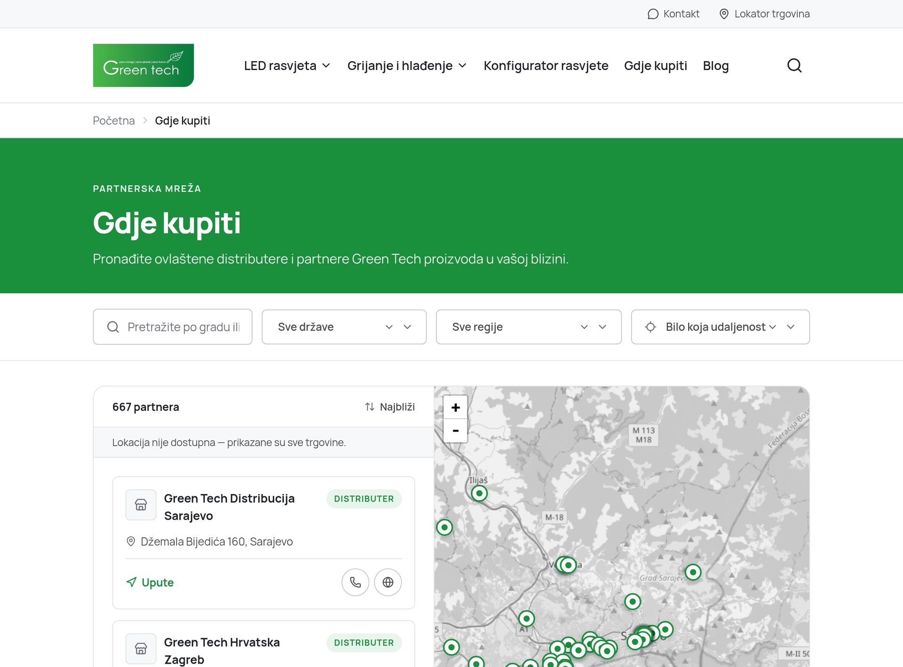This screenshot has width=903, height=667.
Task: Expand LED rasvjeta menu
Action: [x=287, y=65]
